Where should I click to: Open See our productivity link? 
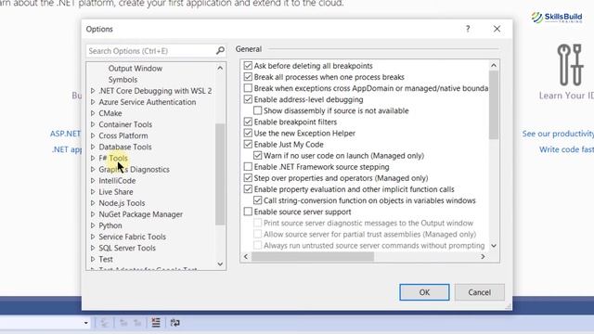(x=558, y=134)
